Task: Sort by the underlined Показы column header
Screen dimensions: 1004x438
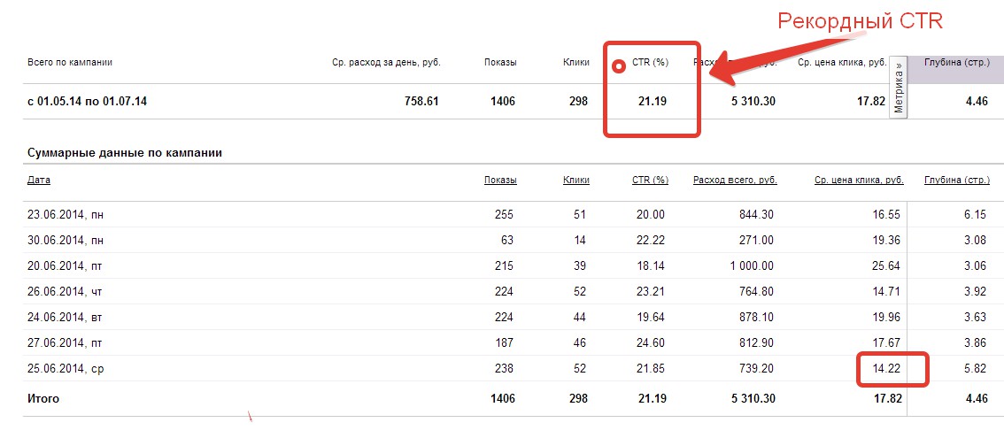Action: point(500,180)
